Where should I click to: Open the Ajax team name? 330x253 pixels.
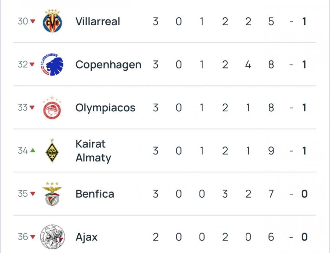click(87, 237)
